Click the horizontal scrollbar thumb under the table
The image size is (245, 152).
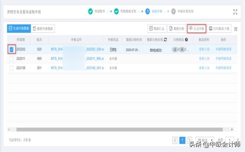120,130
